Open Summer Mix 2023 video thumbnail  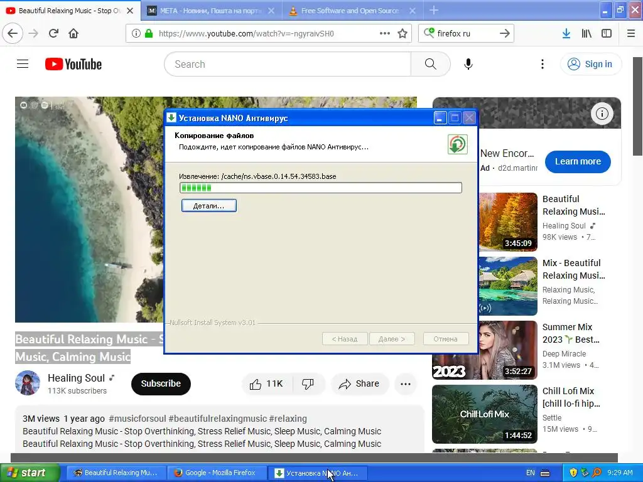(x=485, y=350)
